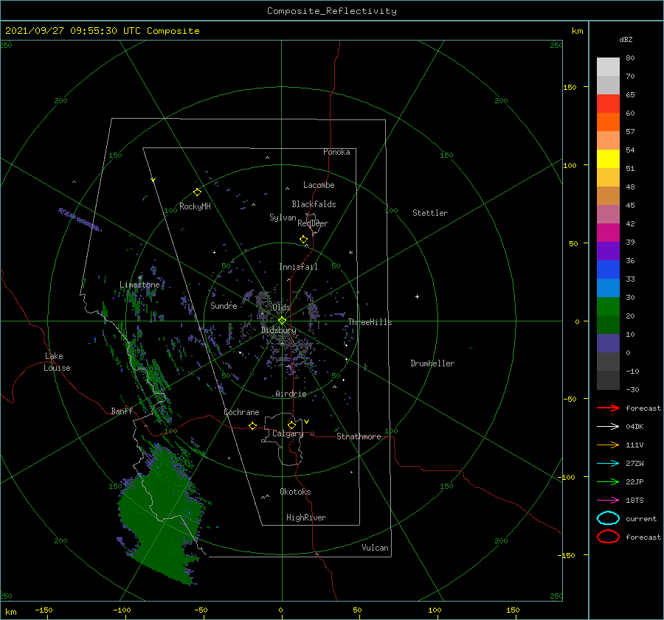The width and height of the screenshot is (664, 620).
Task: Click the Ponoka town label
Action: coord(336,152)
